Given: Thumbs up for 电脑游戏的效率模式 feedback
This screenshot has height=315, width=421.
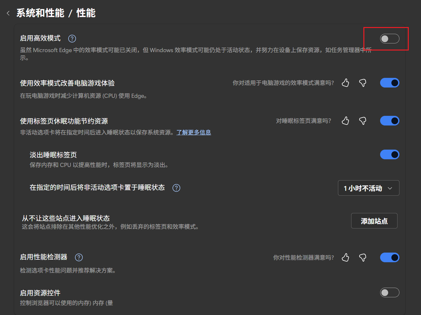Looking at the screenshot, I should coord(345,83).
